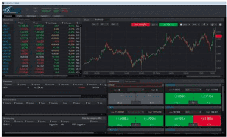This screenshot has height=137, width=227.
Task: Click the DE30 tile Buy price 11,099.0
Action: (150, 120)
